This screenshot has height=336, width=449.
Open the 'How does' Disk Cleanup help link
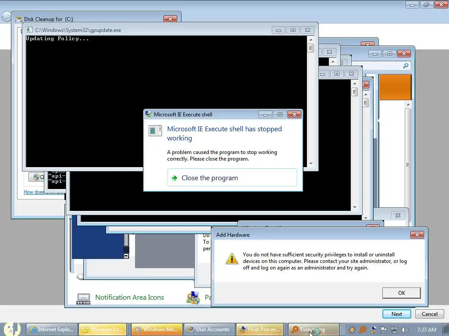pos(34,192)
